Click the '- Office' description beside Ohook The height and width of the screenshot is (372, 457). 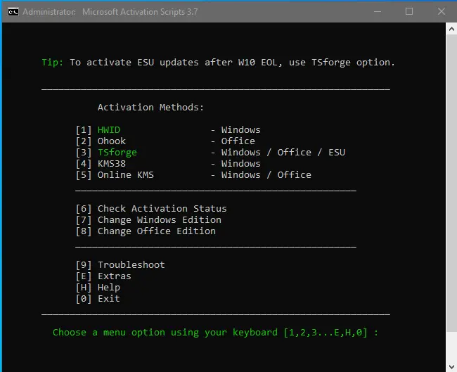233,141
